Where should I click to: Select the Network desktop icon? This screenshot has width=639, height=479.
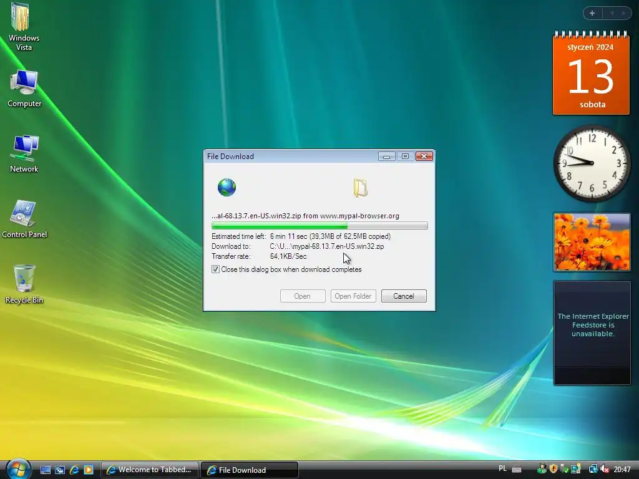coord(24,153)
